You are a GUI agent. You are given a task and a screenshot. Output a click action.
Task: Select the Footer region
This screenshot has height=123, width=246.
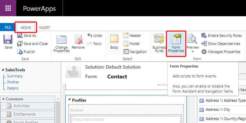click(x=132, y=44)
